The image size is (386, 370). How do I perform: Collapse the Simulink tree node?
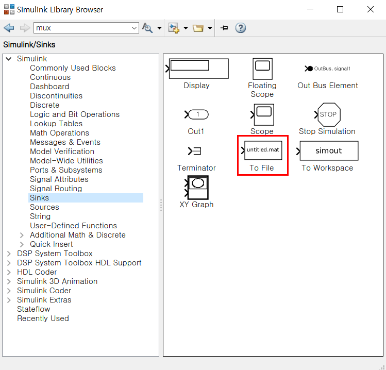tap(9, 59)
